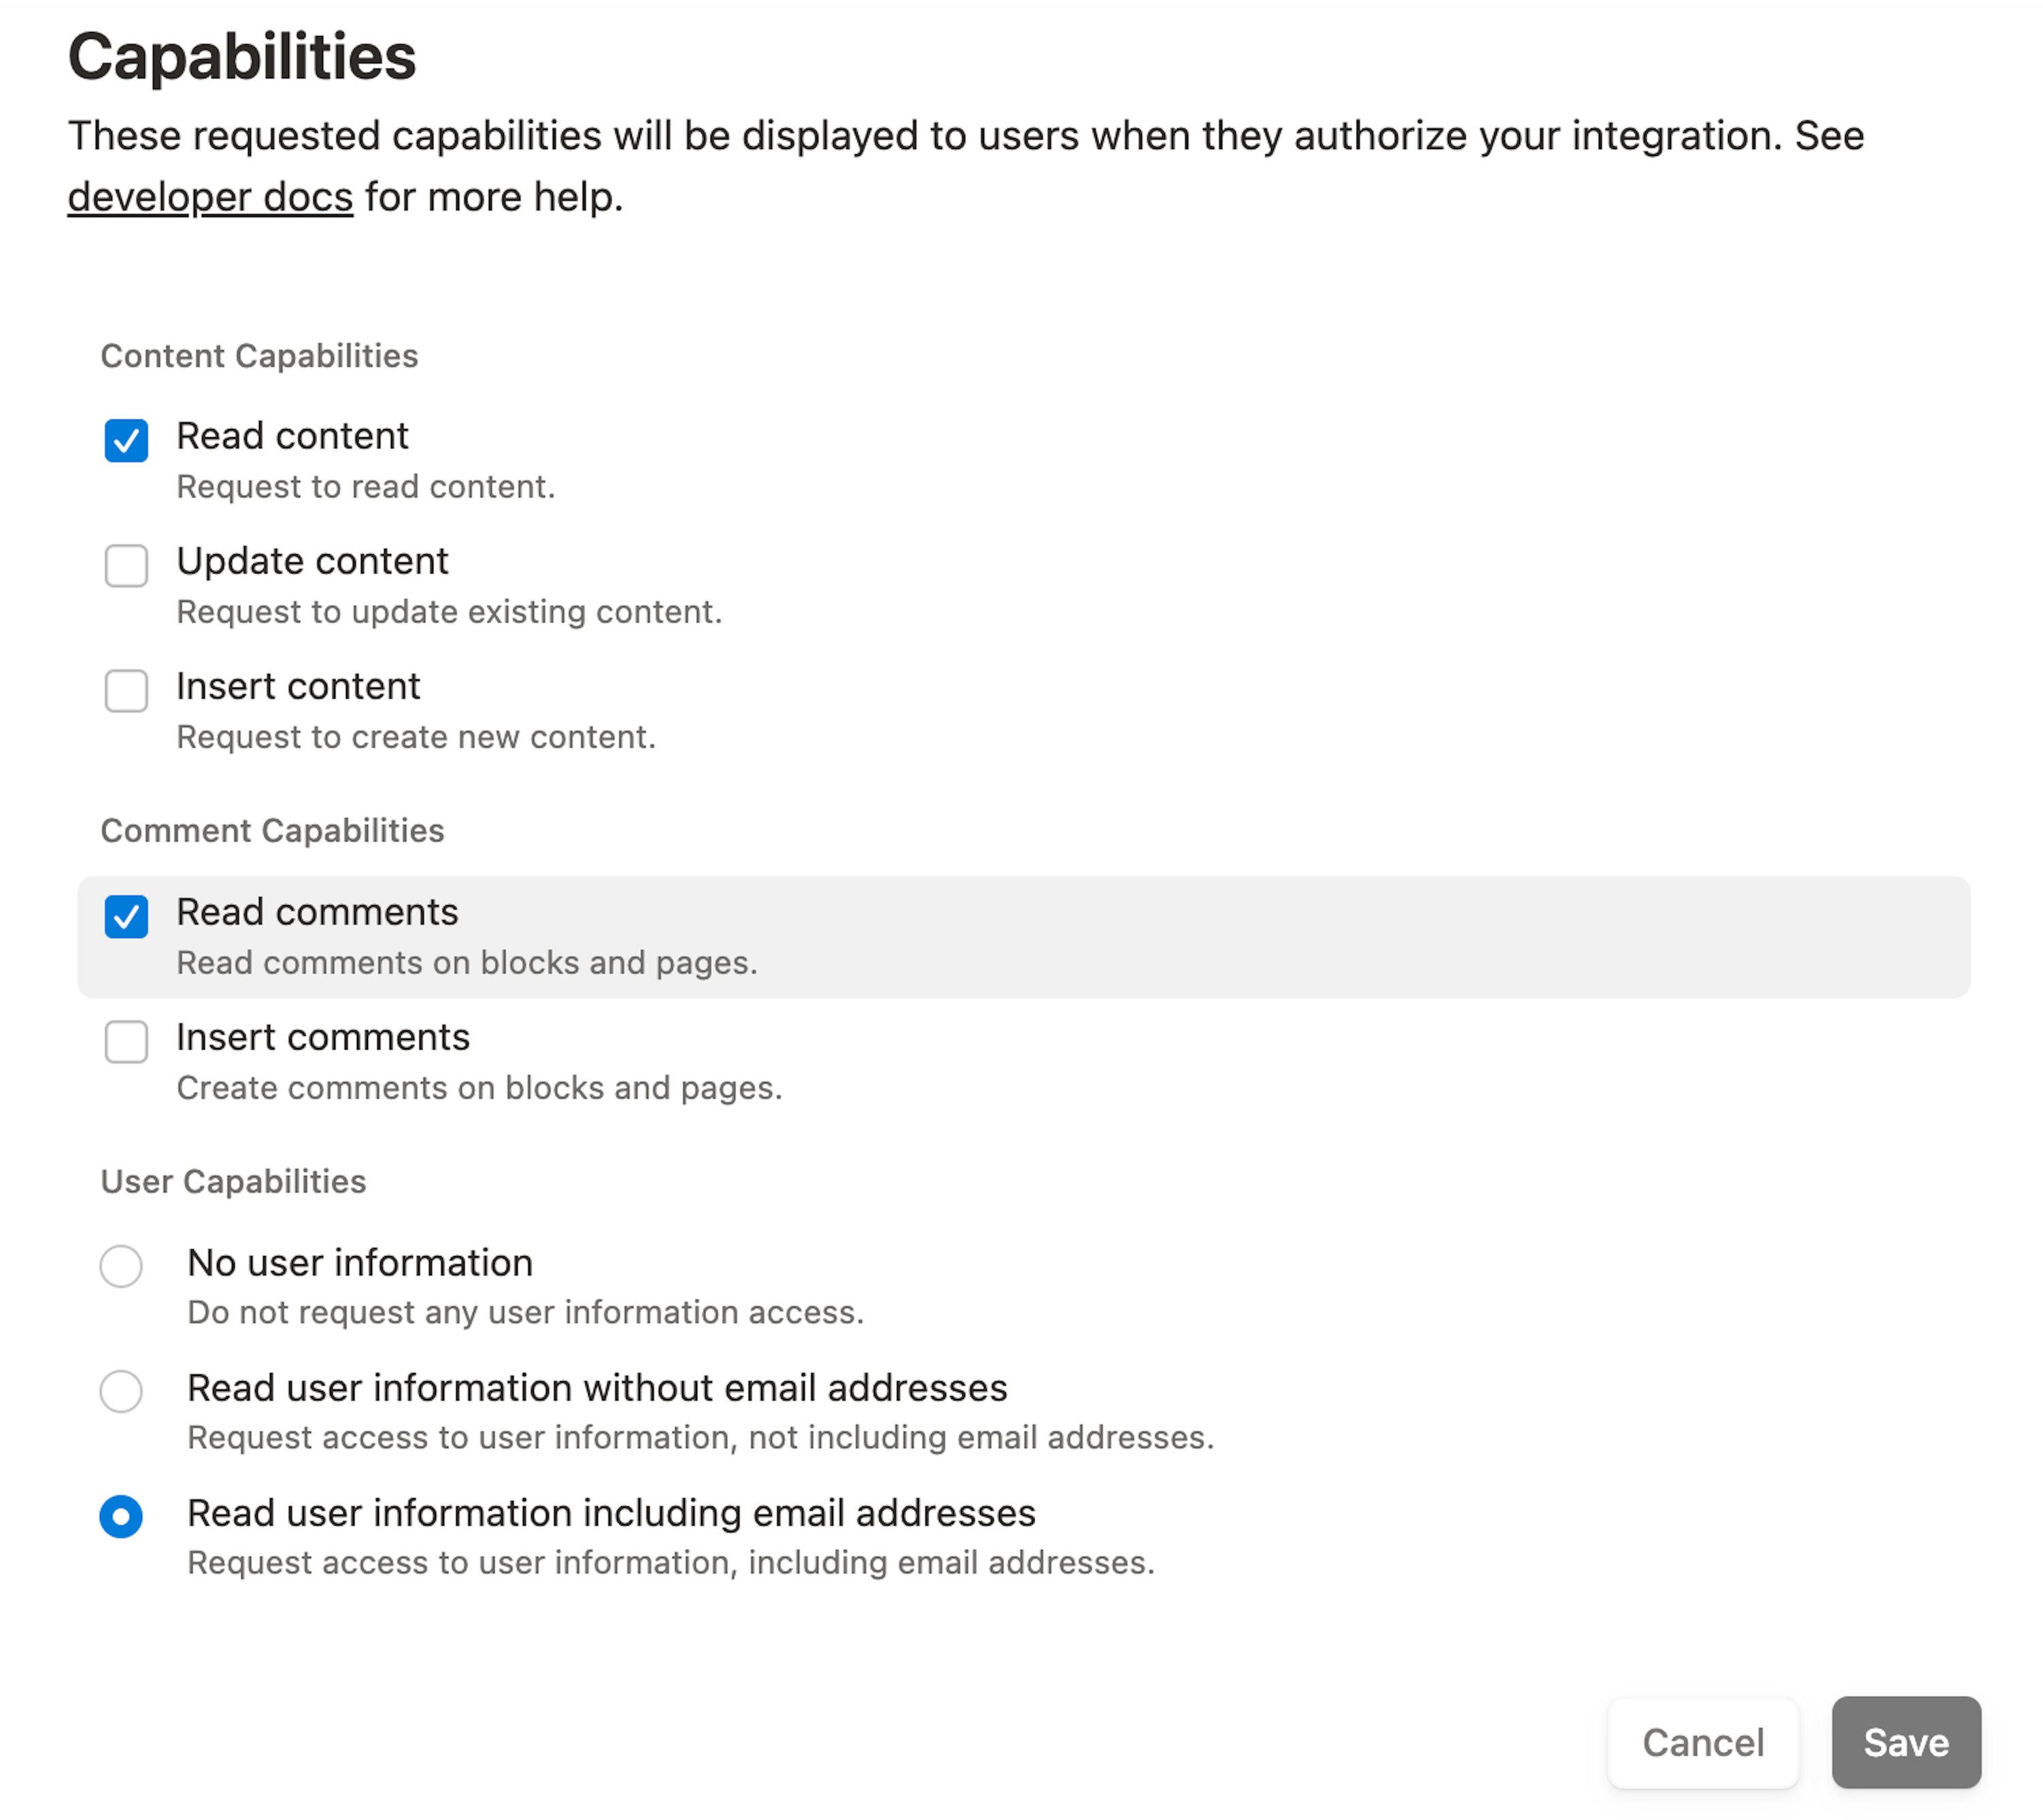Click the Capabilities heading
Screen dimensions: 2043x1820
[x=242, y=57]
